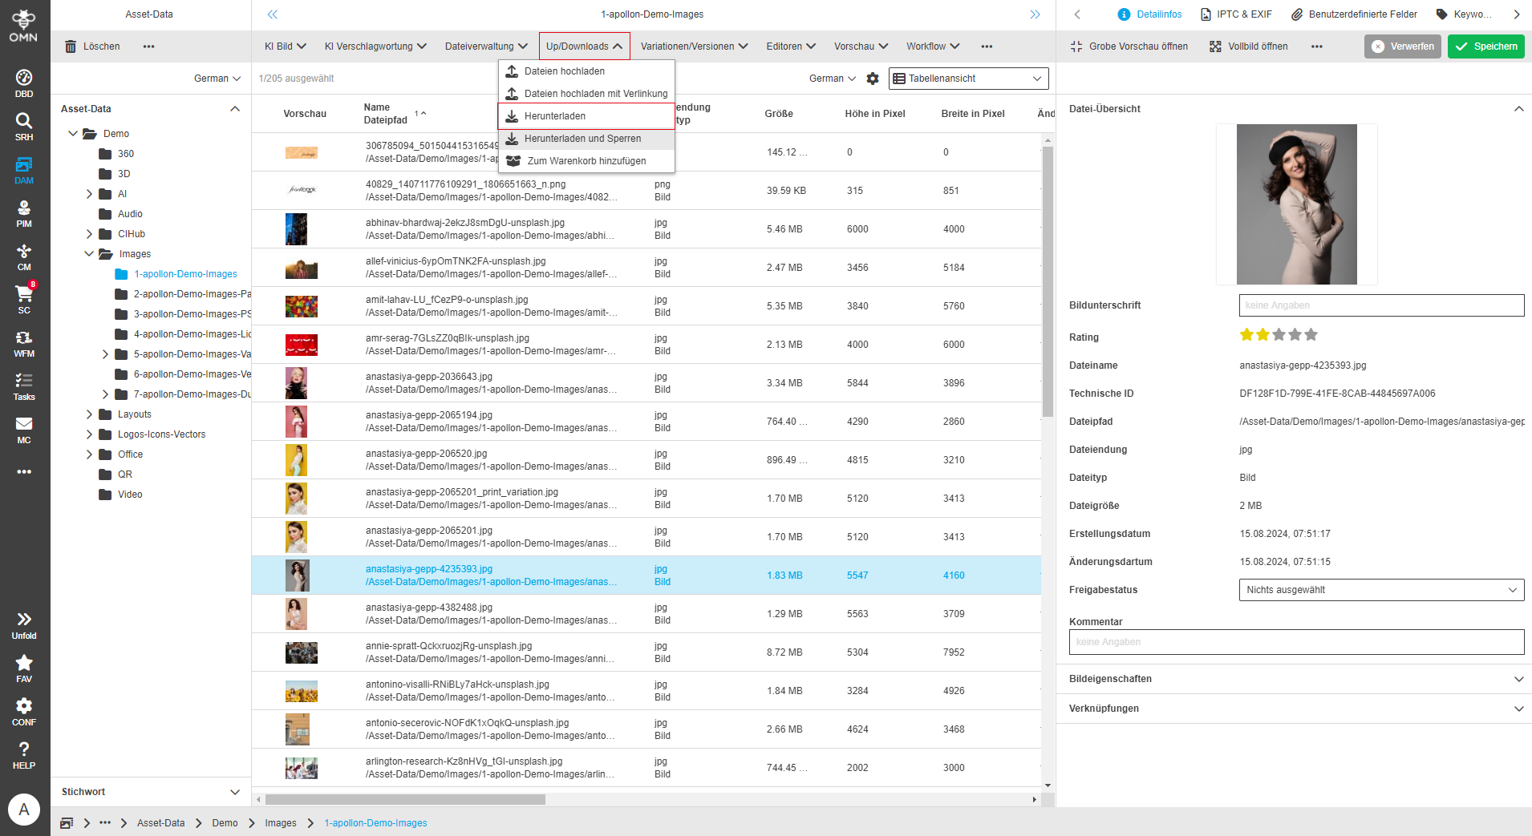Viewport: 1532px width, 836px height.
Task: Open the PIM module icon
Action: click(x=24, y=213)
